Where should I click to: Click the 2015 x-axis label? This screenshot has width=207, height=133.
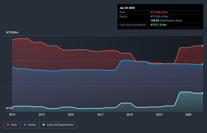pyautogui.click(x=42, y=115)
